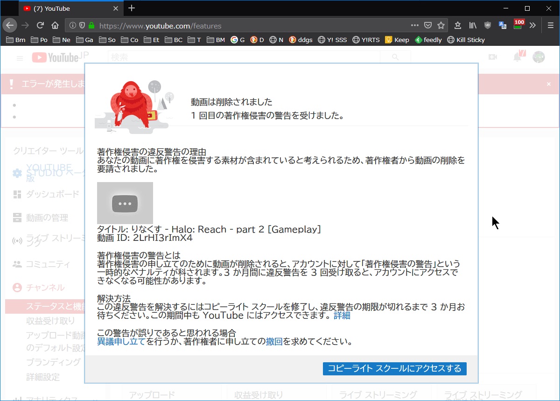Open YouTube notifications bell
This screenshot has width=560, height=401.
coord(518,57)
